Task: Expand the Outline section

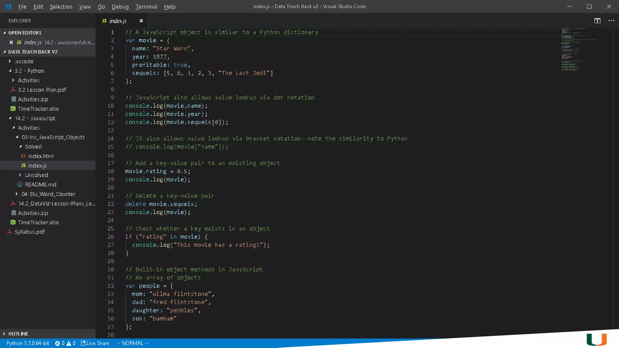Action: [18, 334]
